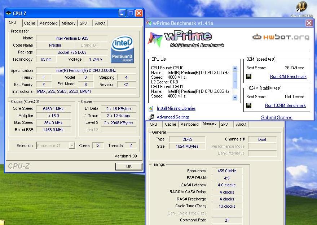Minimize the CPU-Z window
This screenshot has width=317, height=225.
[122, 13]
